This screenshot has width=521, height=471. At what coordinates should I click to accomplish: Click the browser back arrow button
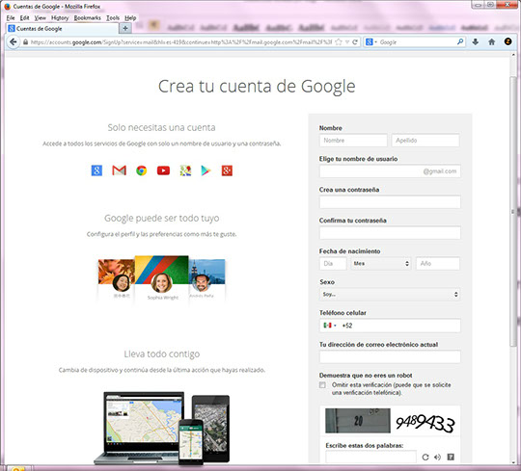[13, 42]
